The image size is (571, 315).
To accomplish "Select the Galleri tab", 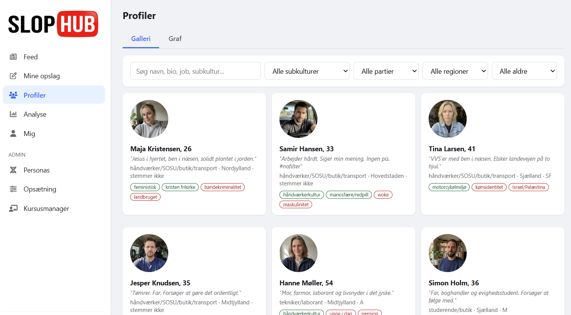I will click(x=141, y=39).
